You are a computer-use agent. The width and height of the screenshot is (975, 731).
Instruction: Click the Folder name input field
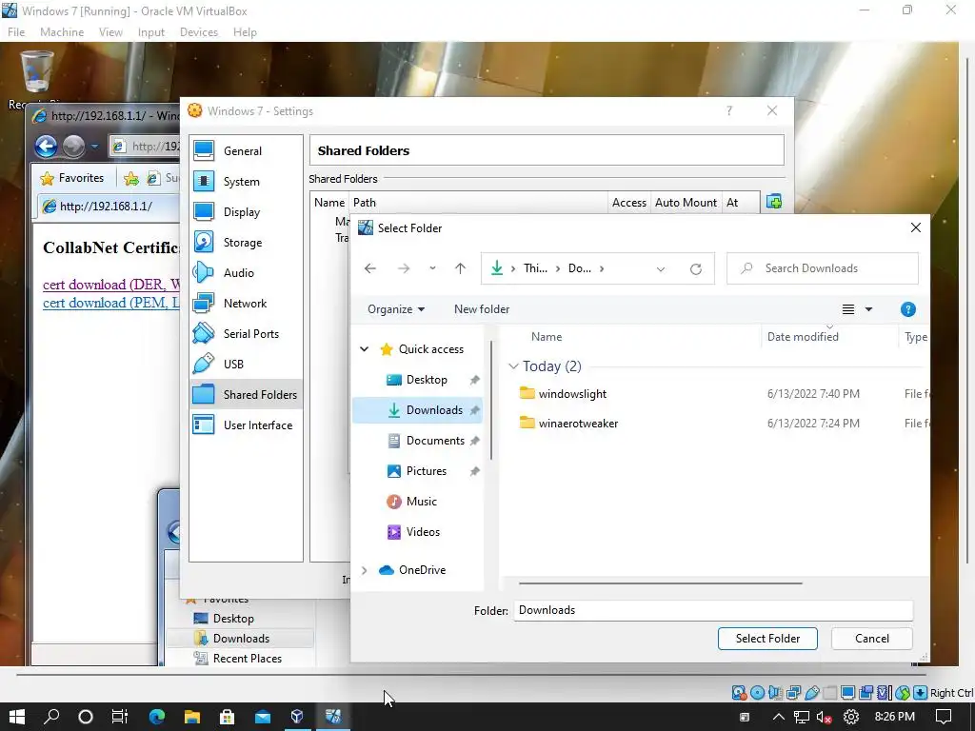pos(713,610)
